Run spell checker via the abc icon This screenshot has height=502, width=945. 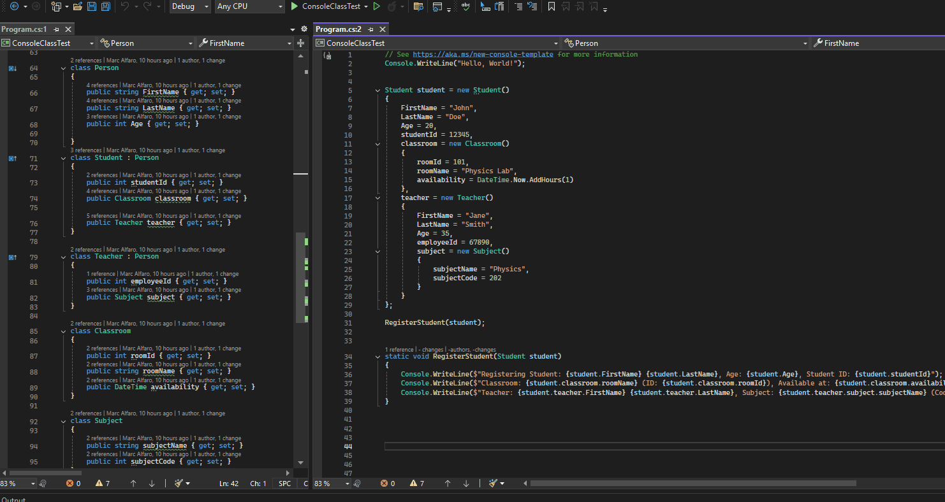(x=465, y=7)
